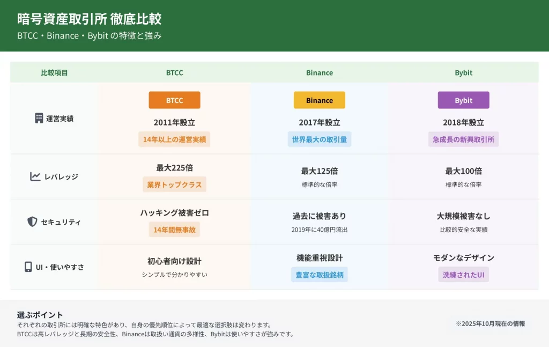The image size is (549, 347).
Task: Click the 比較項目 column header
Action: [54, 72]
